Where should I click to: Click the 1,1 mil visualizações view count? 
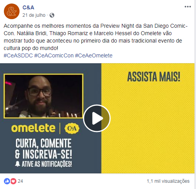point(168,181)
